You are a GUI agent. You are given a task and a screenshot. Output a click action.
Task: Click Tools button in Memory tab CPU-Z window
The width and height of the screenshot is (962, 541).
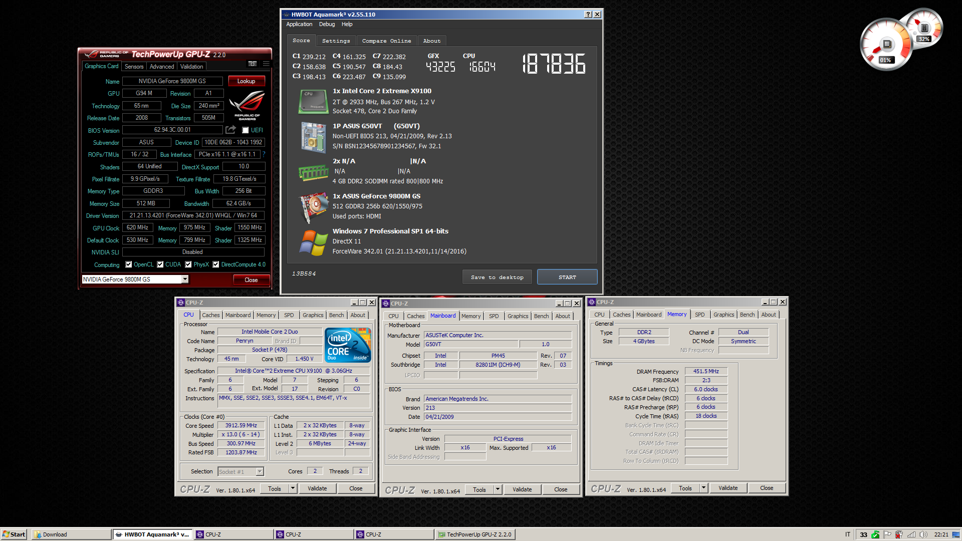685,488
